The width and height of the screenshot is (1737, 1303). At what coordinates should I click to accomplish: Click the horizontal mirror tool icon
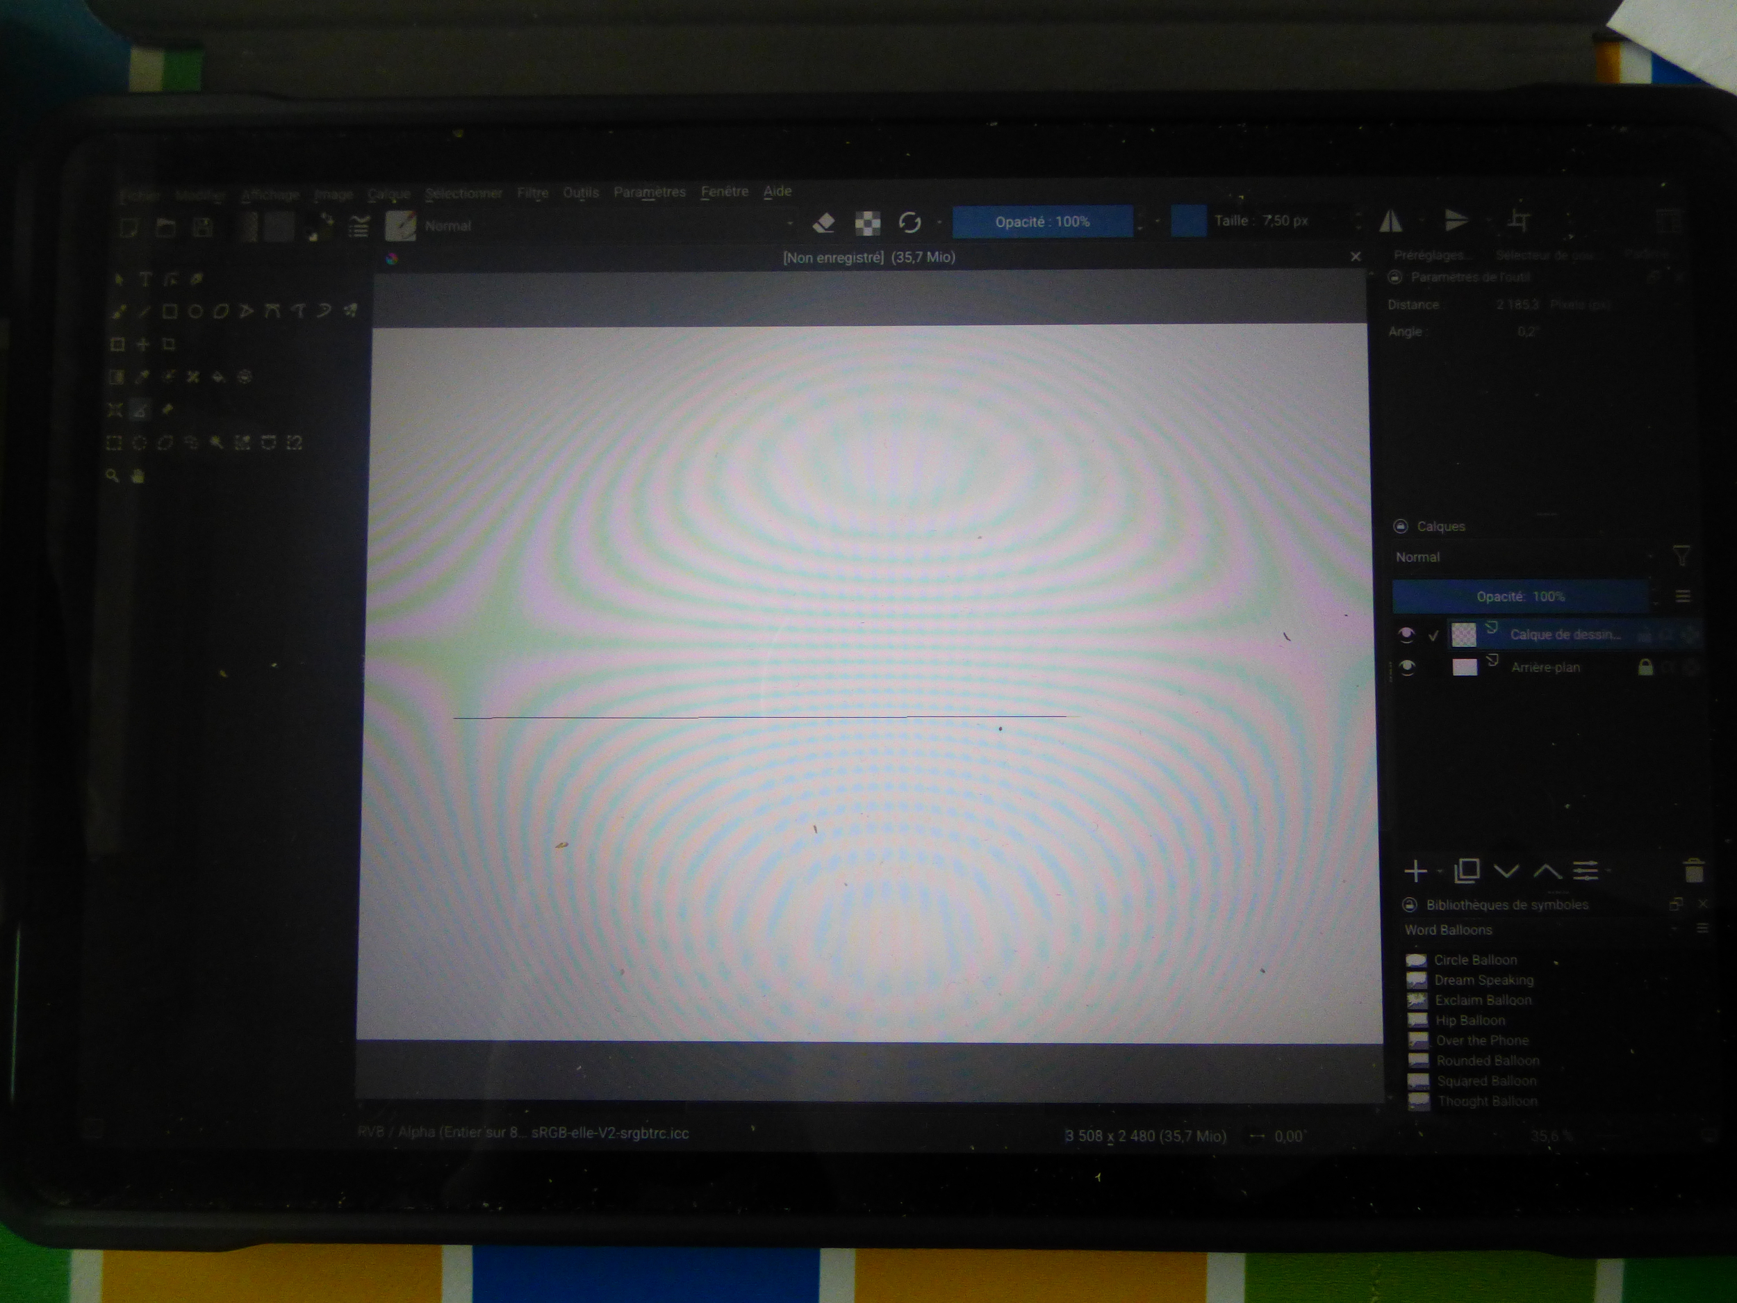click(x=1391, y=222)
